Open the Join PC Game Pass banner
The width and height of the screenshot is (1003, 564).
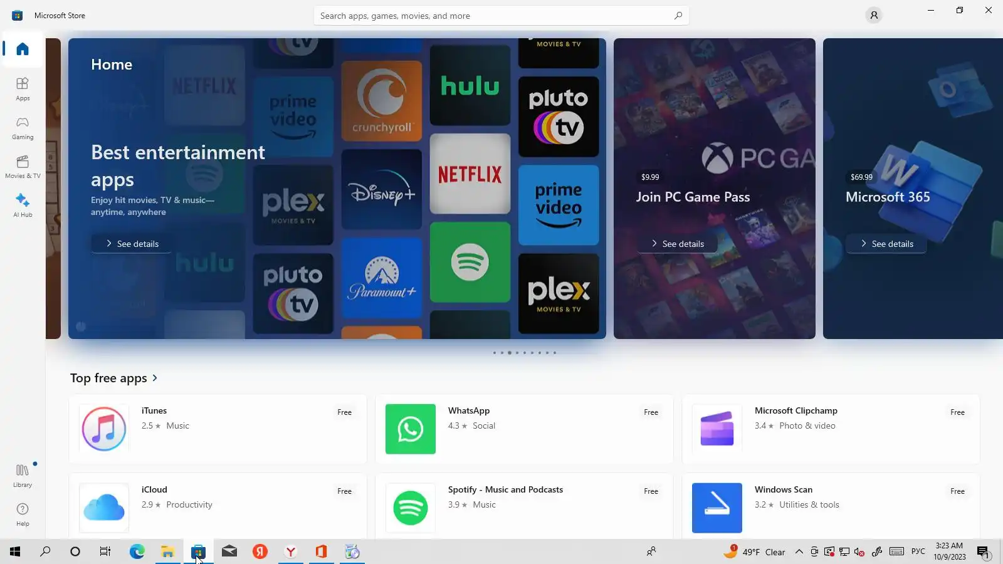pos(715,189)
